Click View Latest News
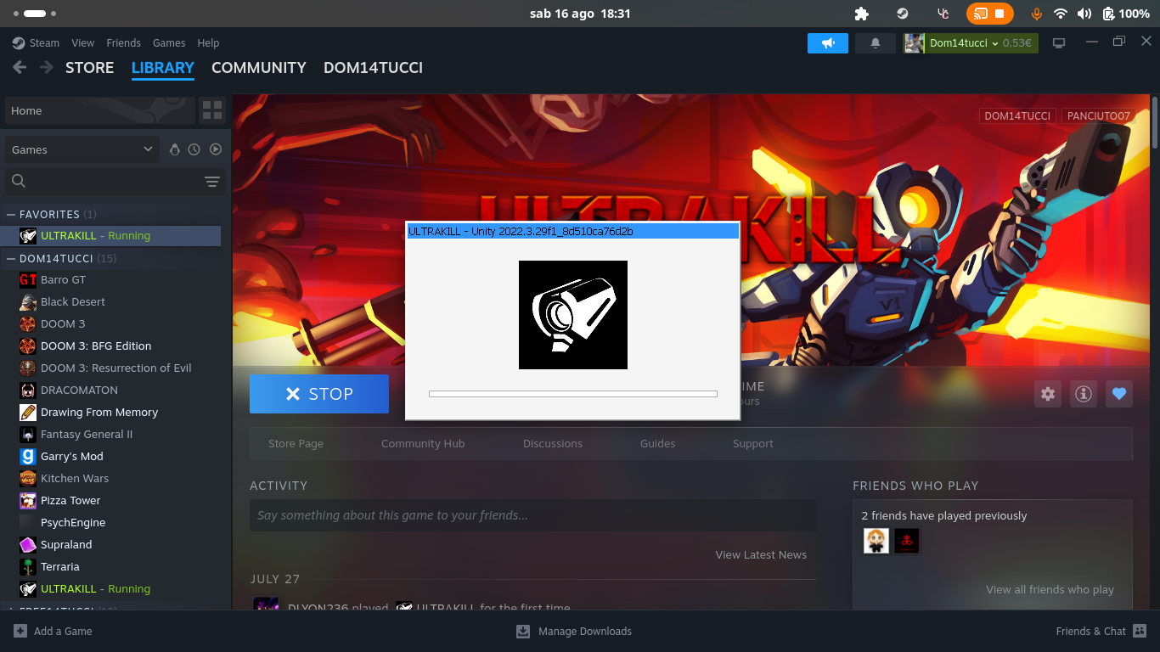 tap(761, 555)
